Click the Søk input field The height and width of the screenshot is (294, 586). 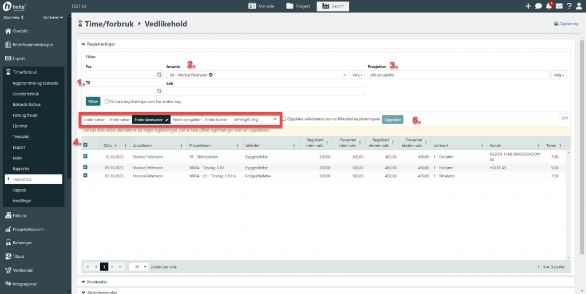tap(265, 92)
